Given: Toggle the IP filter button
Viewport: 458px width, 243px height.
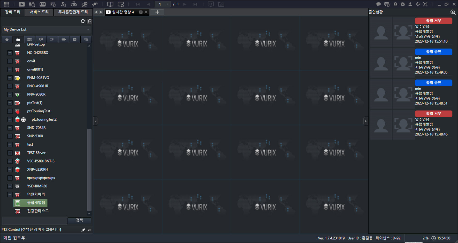Looking at the screenshot, I should pos(52,40).
